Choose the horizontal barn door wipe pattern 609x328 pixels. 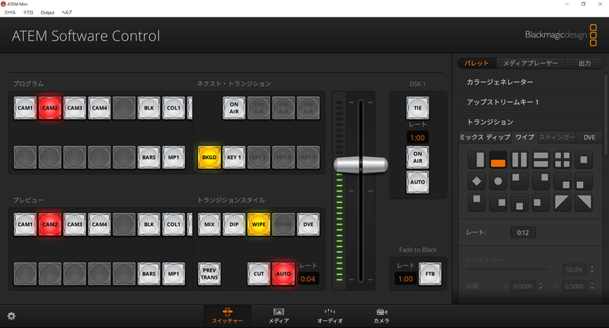coord(540,160)
